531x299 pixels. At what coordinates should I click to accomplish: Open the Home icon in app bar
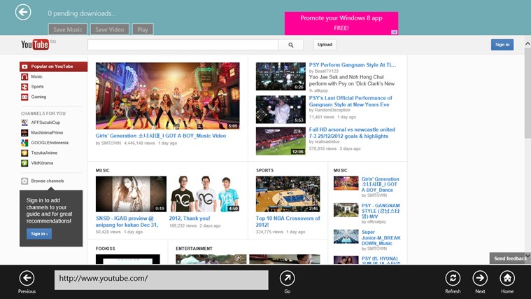tap(507, 278)
